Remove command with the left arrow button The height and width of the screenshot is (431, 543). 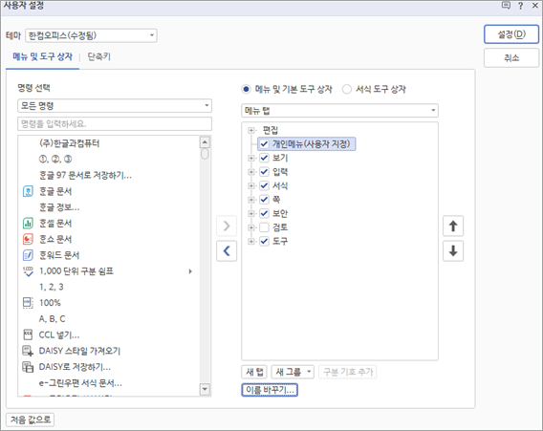(x=227, y=251)
